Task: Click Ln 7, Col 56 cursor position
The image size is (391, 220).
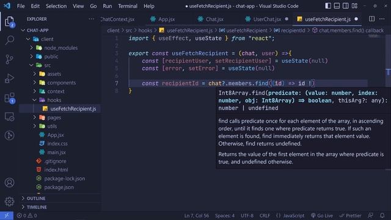Action: coord(197,216)
